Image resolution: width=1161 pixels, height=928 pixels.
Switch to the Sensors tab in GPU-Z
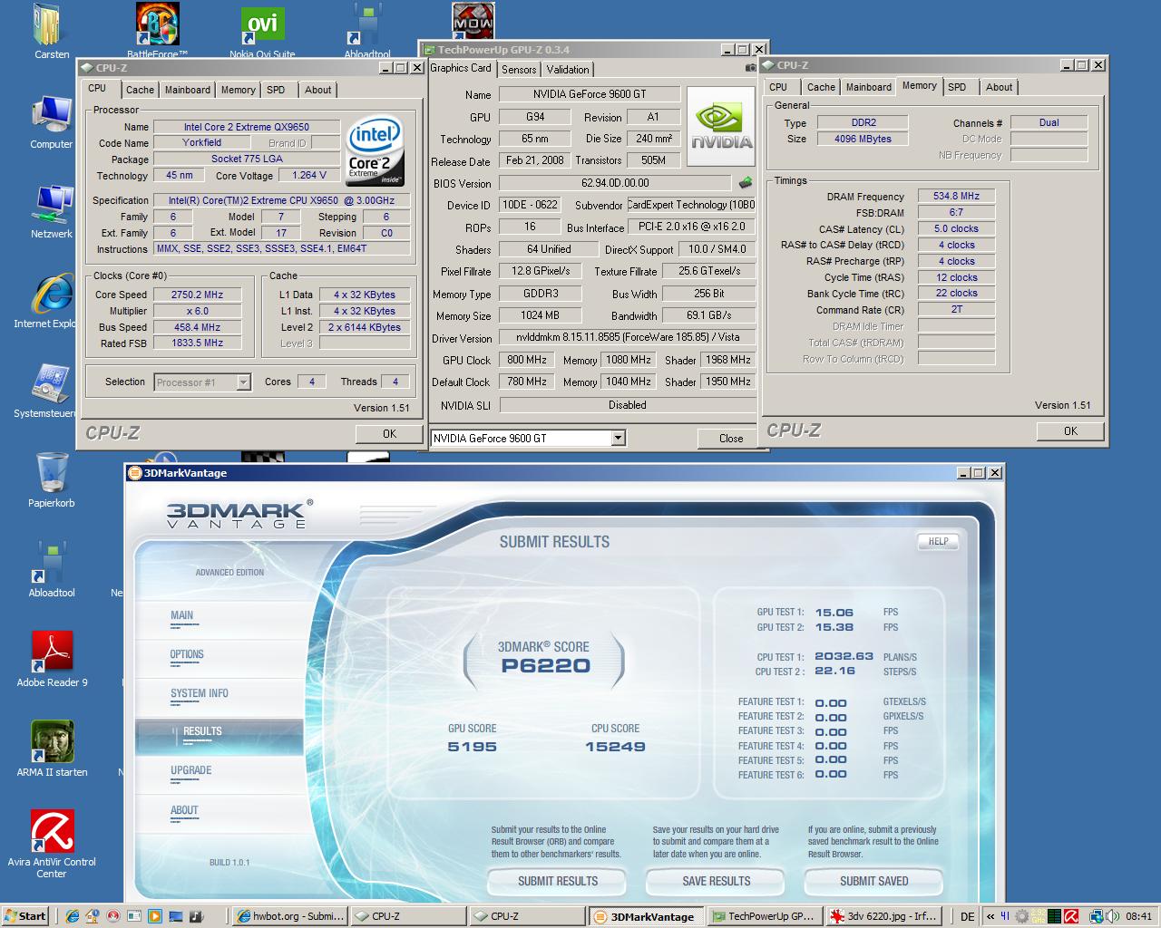click(x=519, y=69)
